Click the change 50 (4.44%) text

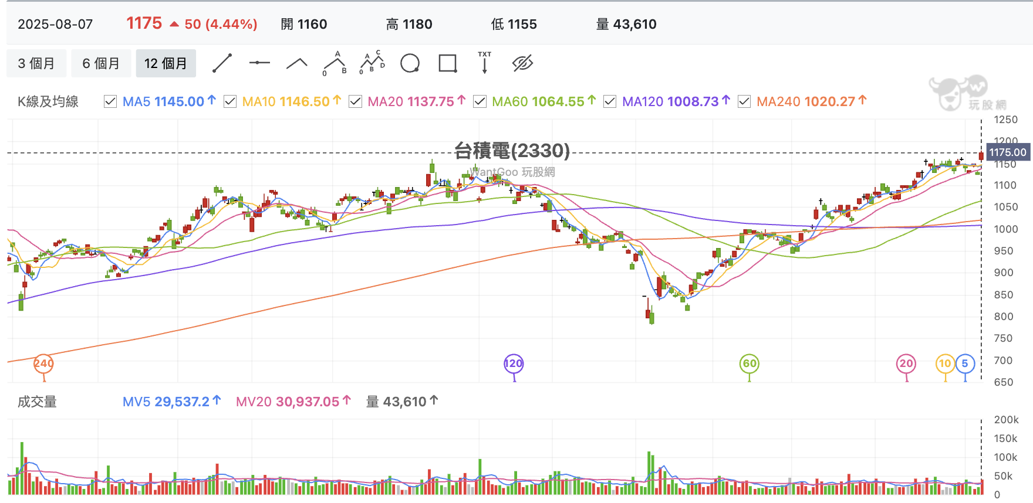tap(221, 24)
